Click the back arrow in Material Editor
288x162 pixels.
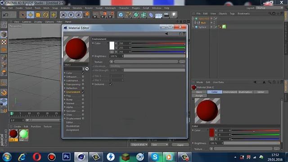tap(166, 34)
